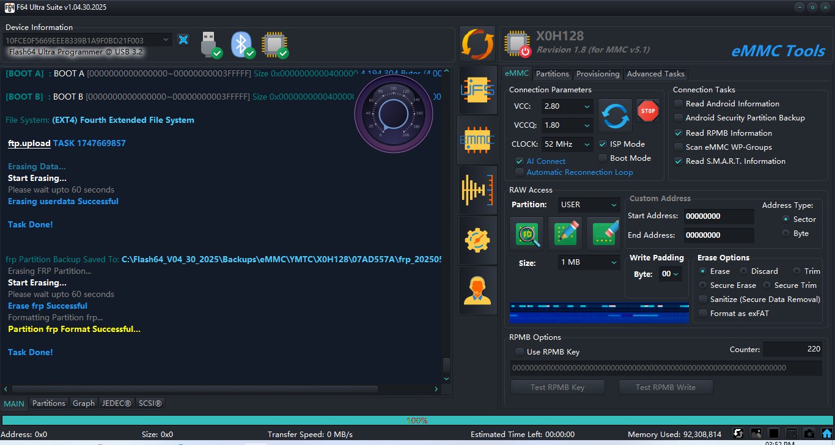The height and width of the screenshot is (445, 835).
Task: Click the erase partition eraser icon
Action: coord(603,234)
